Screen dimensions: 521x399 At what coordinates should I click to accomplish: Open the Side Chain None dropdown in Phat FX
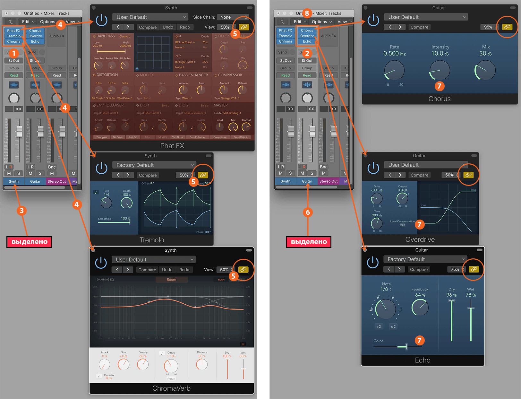233,17
